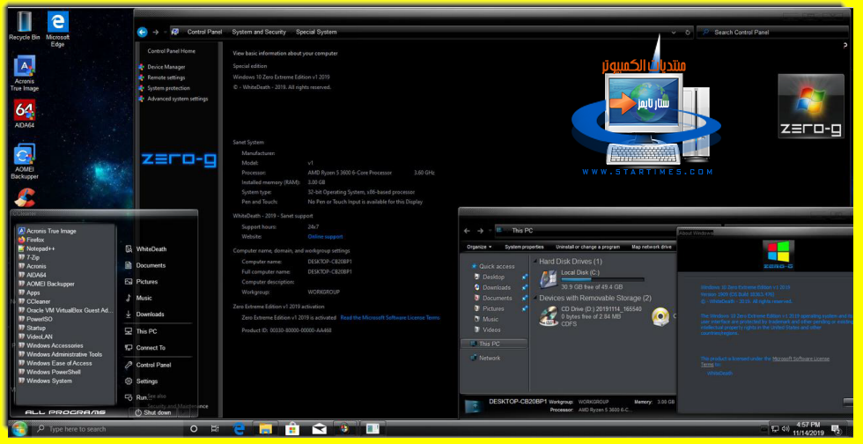Image resolution: width=863 pixels, height=444 pixels.
Task: Select the Local Disk (C:) drive icon
Action: (x=548, y=279)
